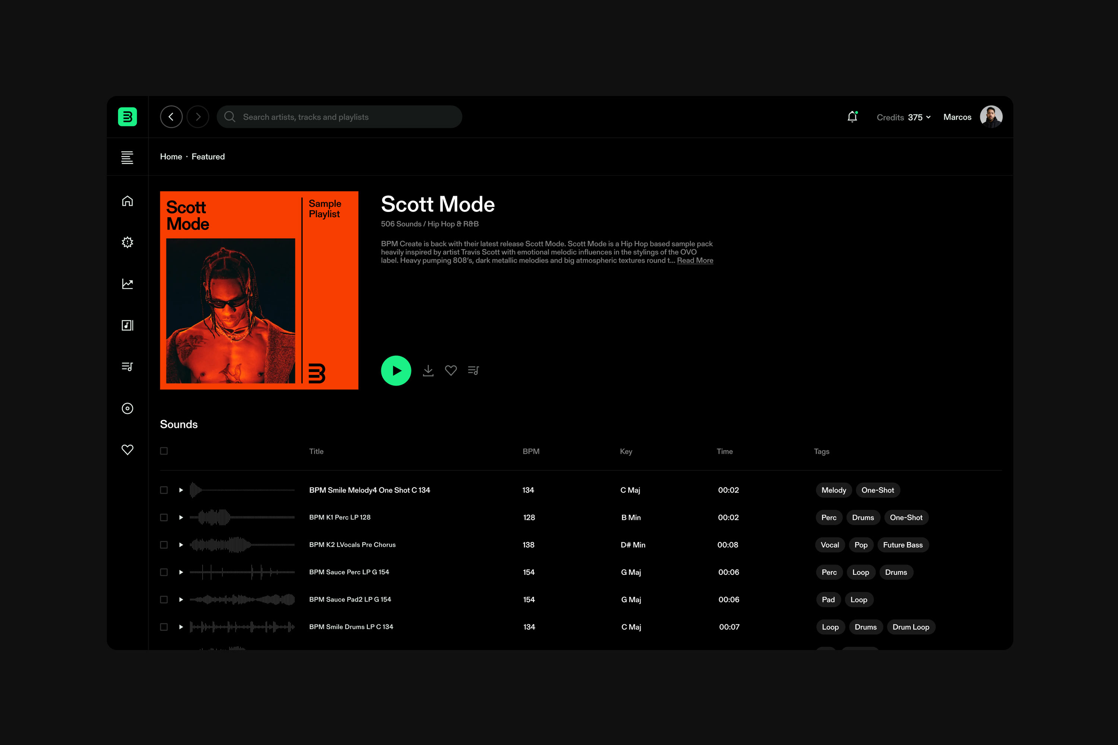
Task: Click the search artists input field
Action: [339, 117]
